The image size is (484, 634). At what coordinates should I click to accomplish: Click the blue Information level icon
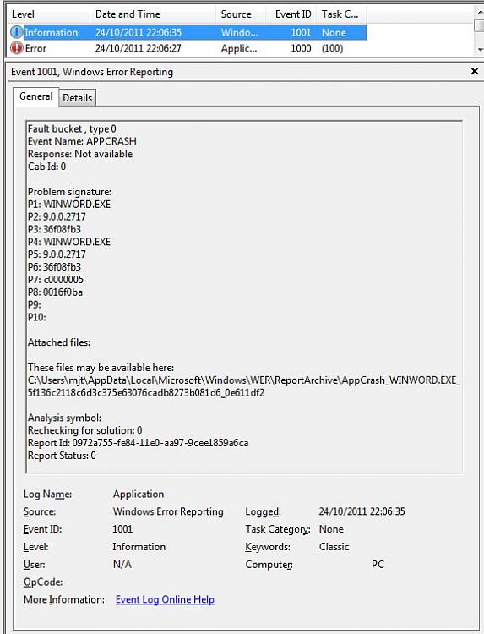(x=17, y=32)
